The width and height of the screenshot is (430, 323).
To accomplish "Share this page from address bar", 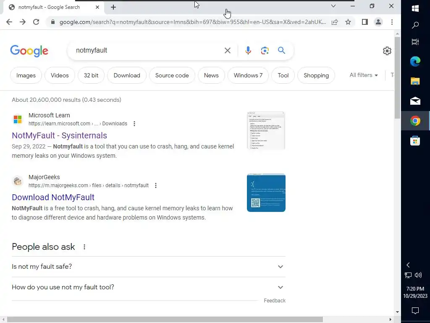I will click(x=335, y=22).
